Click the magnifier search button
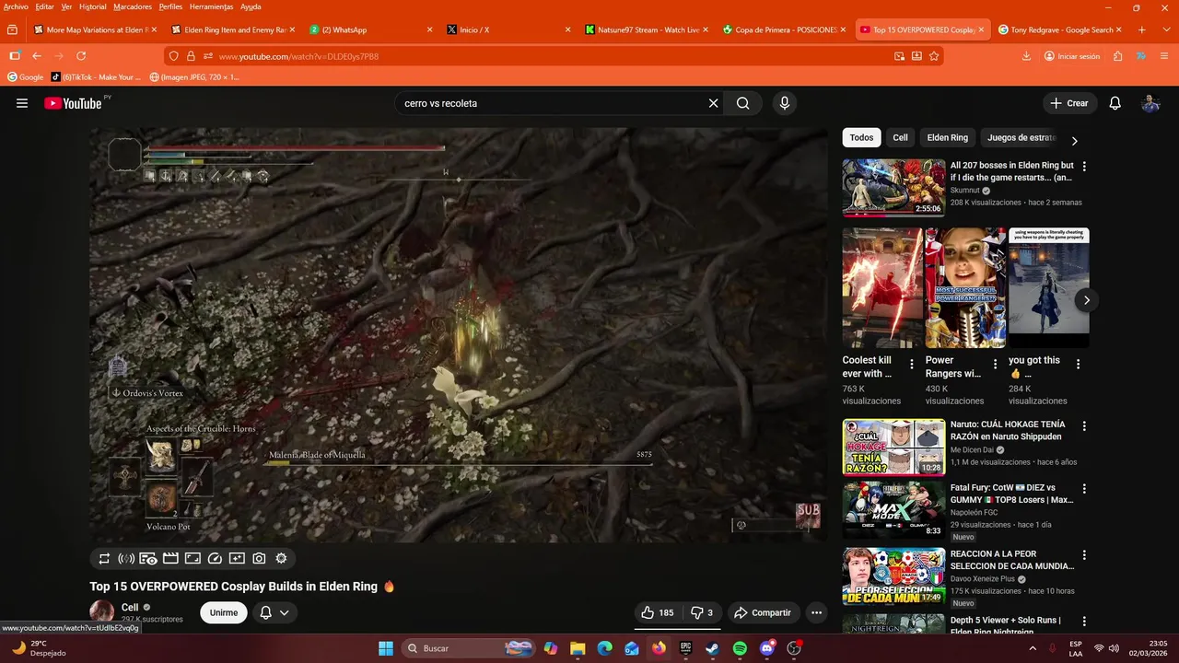This screenshot has height=663, width=1179. coord(742,103)
